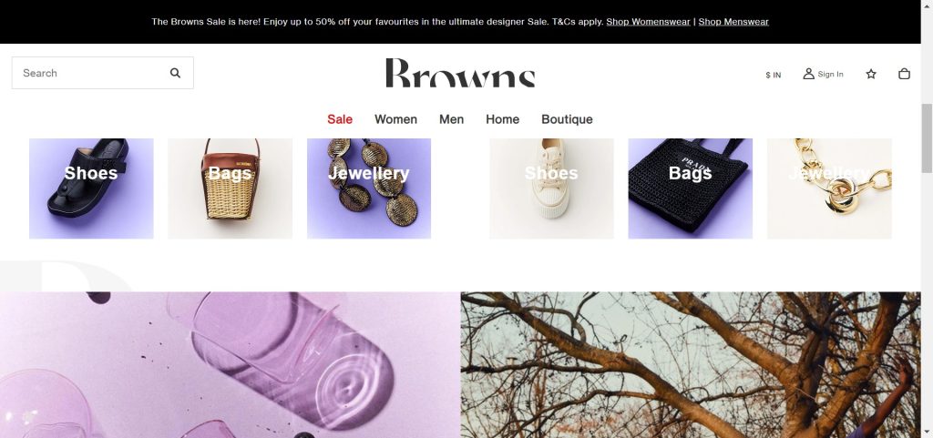Screen dimensions: 933x438
Task: Open the Sale menu
Action: 340,119
